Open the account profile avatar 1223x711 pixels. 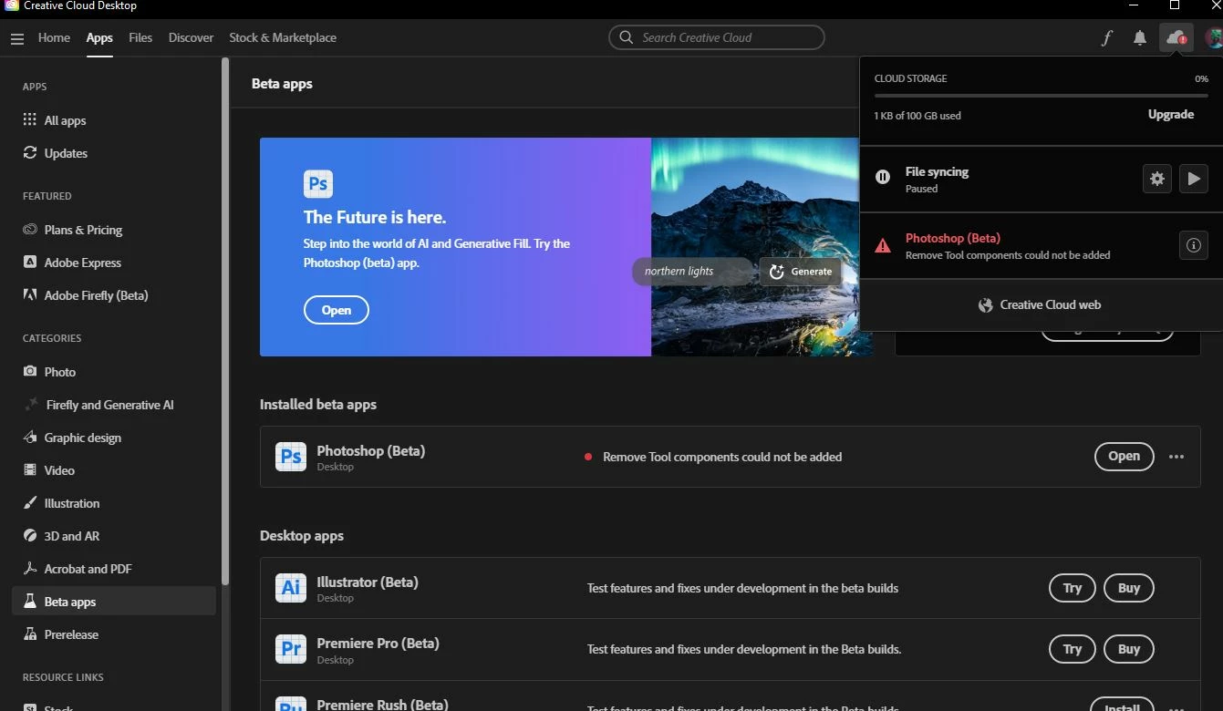pyautogui.click(x=1214, y=37)
